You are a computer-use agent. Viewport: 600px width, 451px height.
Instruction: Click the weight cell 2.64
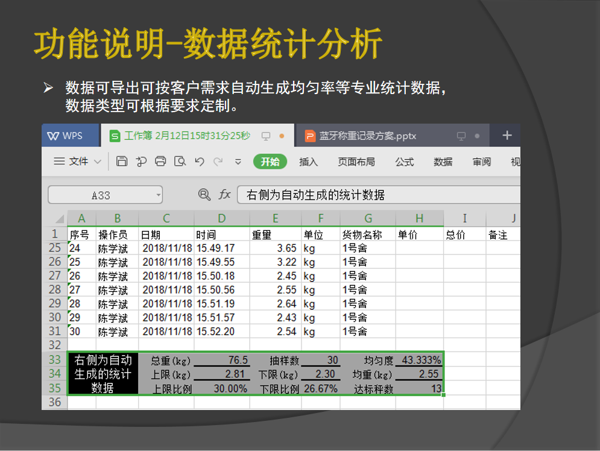(x=276, y=304)
